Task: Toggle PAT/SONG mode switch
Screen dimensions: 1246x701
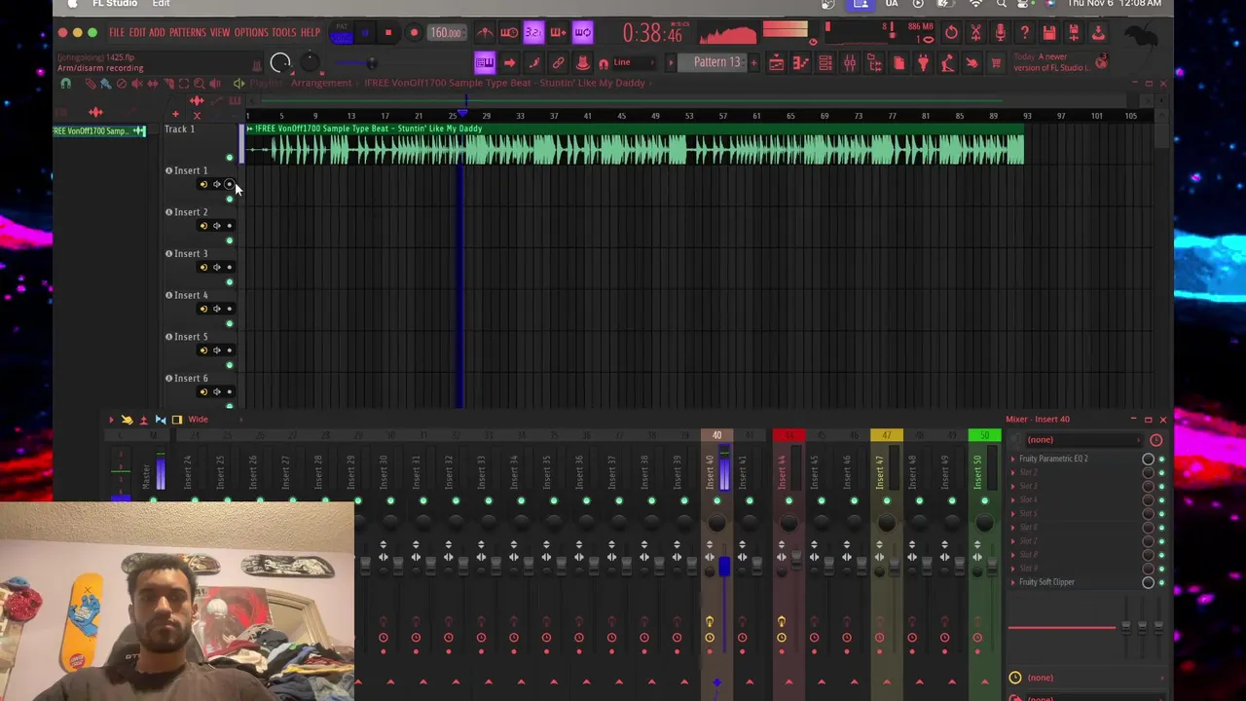Action: tap(342, 34)
